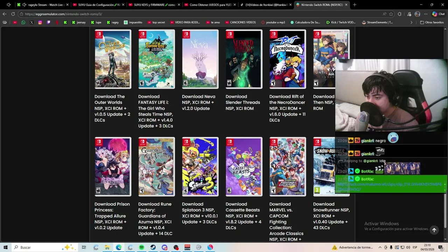Switch to Videos de frankiwi TikTok tab
Viewport: 448px width, 252px height.
click(x=266, y=5)
